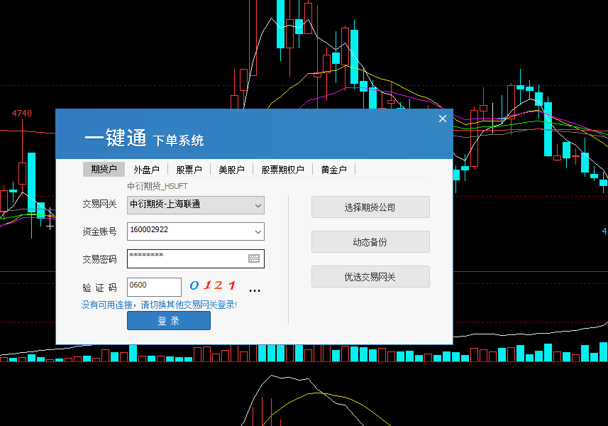608x426 pixels.
Task: Switch to the 外盘户 tab
Action: [147, 170]
